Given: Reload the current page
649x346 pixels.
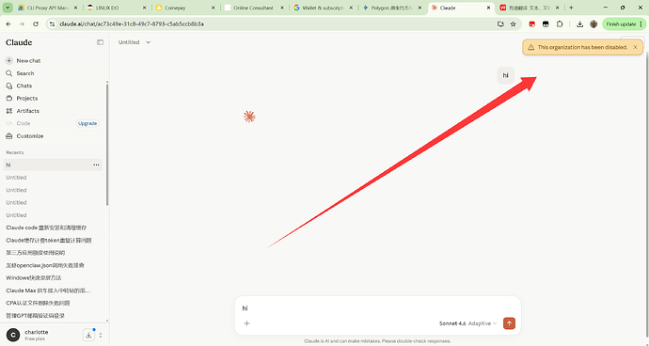Looking at the screenshot, I should [36, 24].
